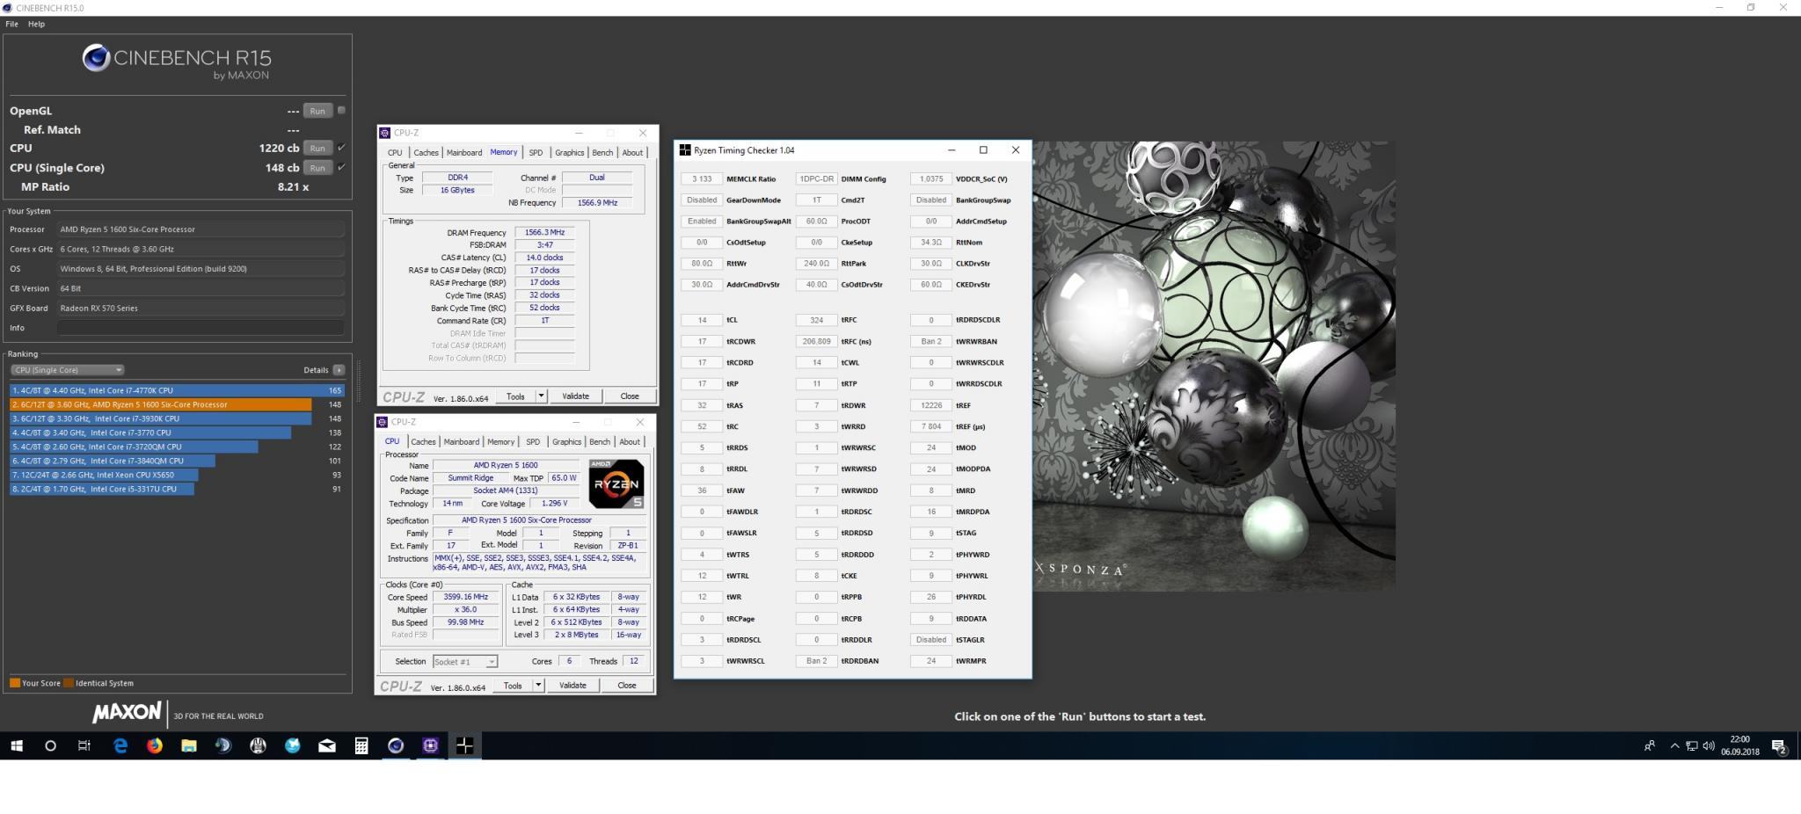Open File Explorer from the taskbar
The width and height of the screenshot is (1801, 814).
[x=188, y=745]
